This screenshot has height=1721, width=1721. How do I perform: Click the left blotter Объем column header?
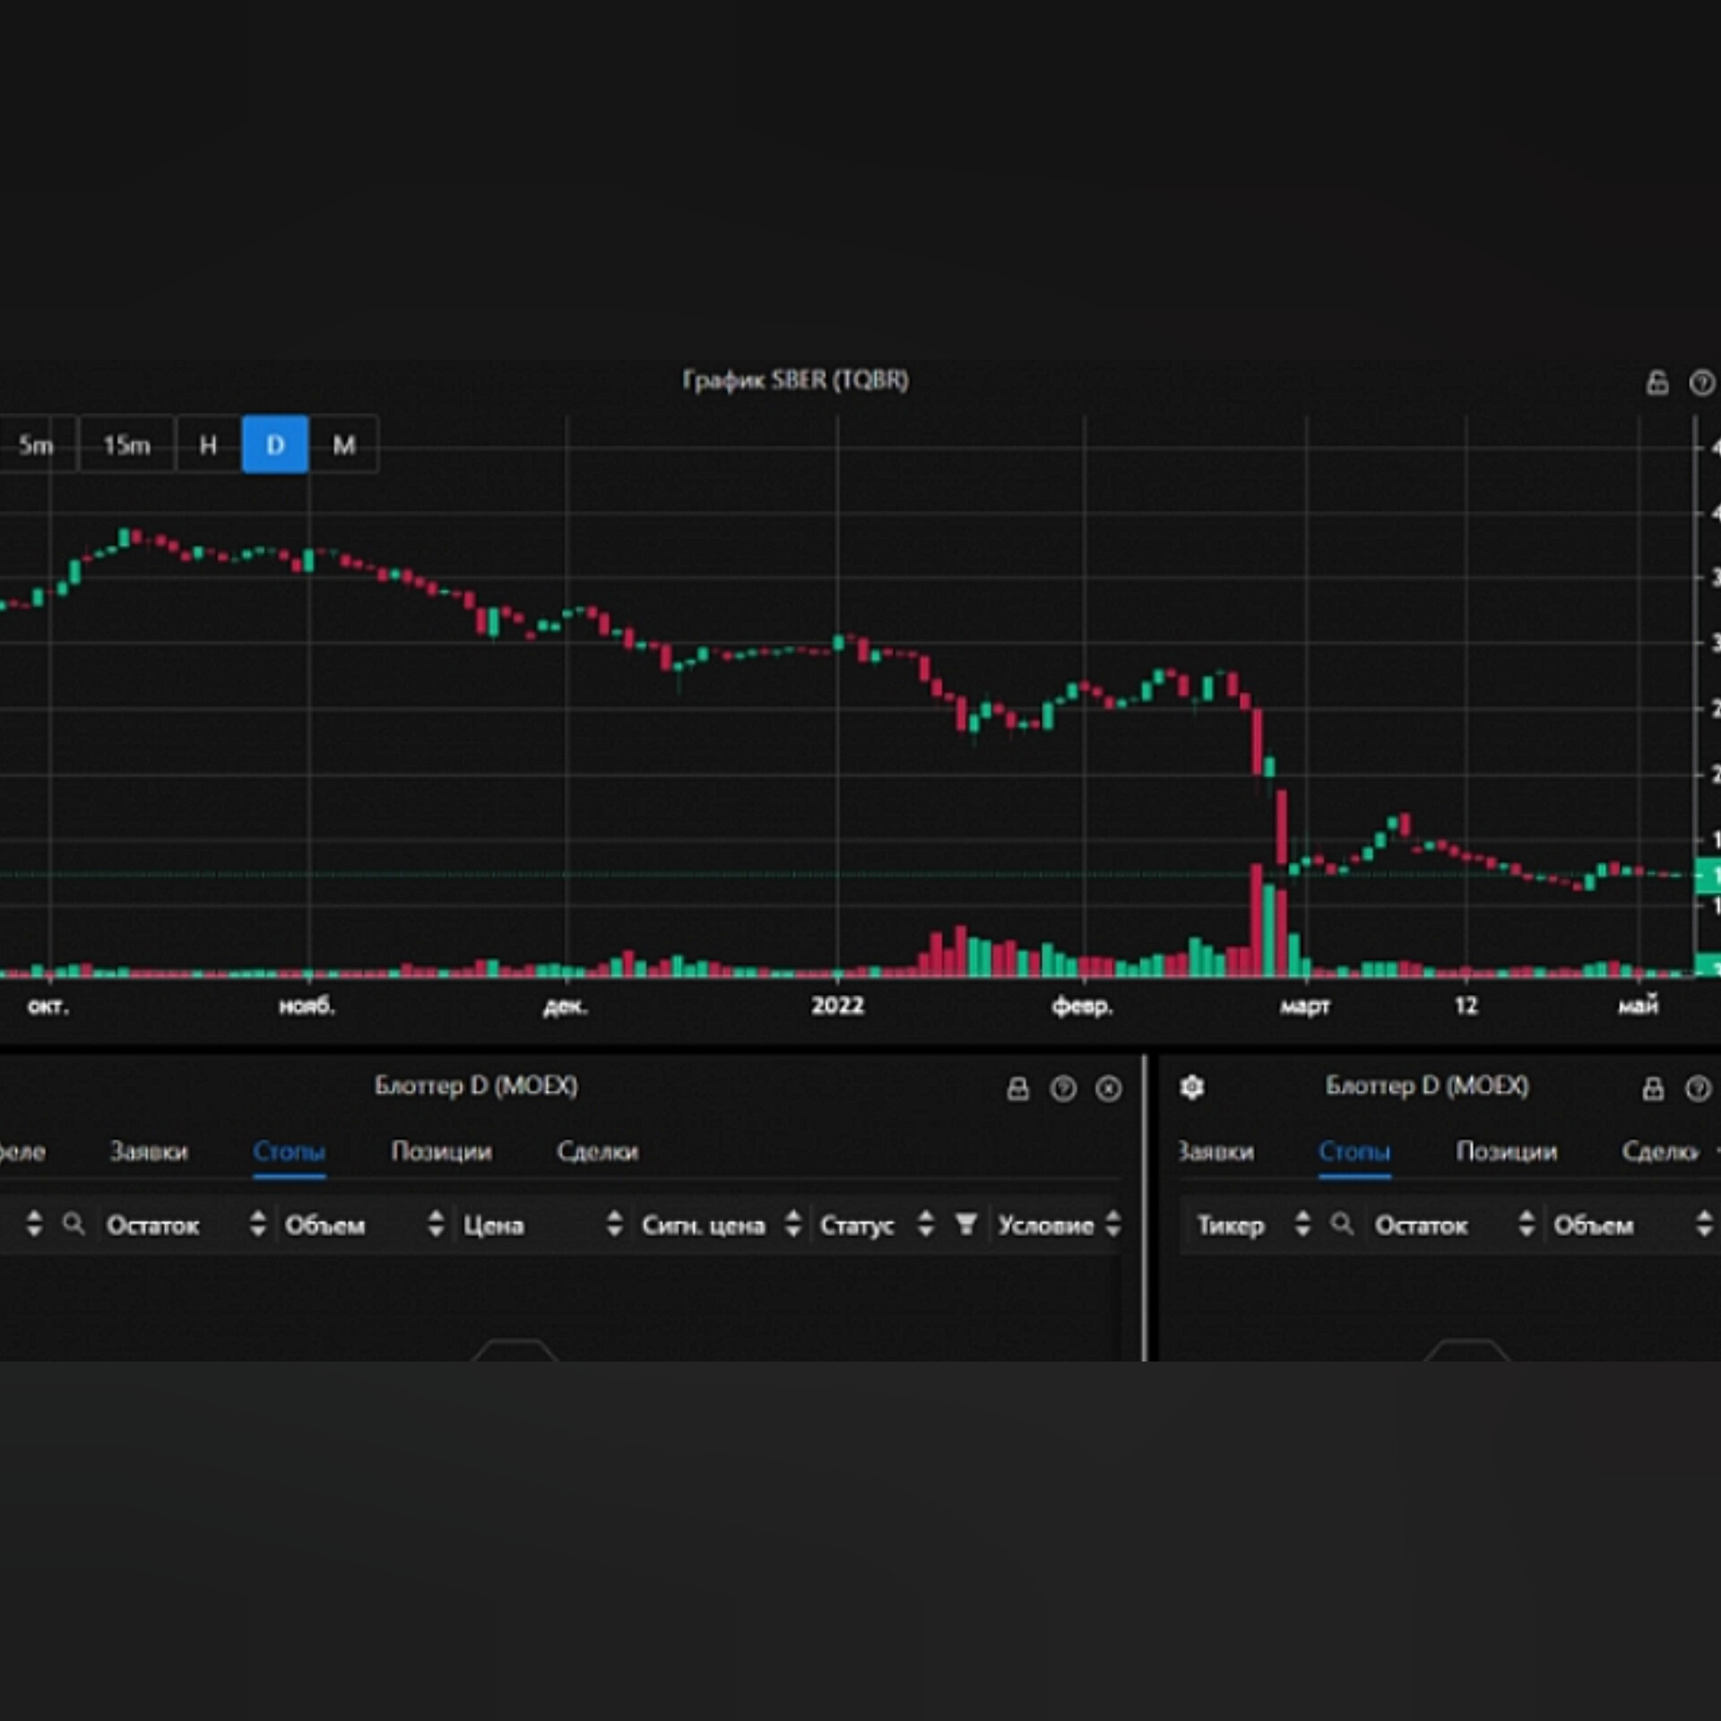pos(324,1225)
